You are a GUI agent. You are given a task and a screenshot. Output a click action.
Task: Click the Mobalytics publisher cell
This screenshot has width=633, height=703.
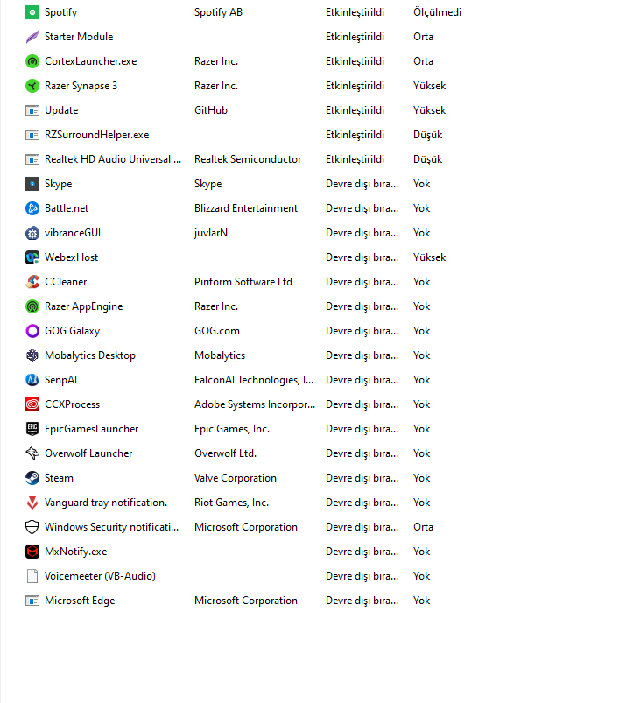[220, 355]
